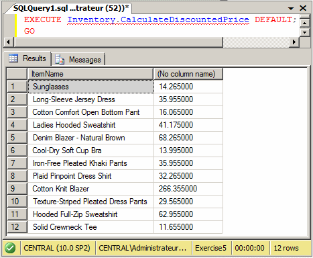This screenshot has width=313, height=258.
Task: Click the DEFAULT keyword in the query
Action: 273,19
